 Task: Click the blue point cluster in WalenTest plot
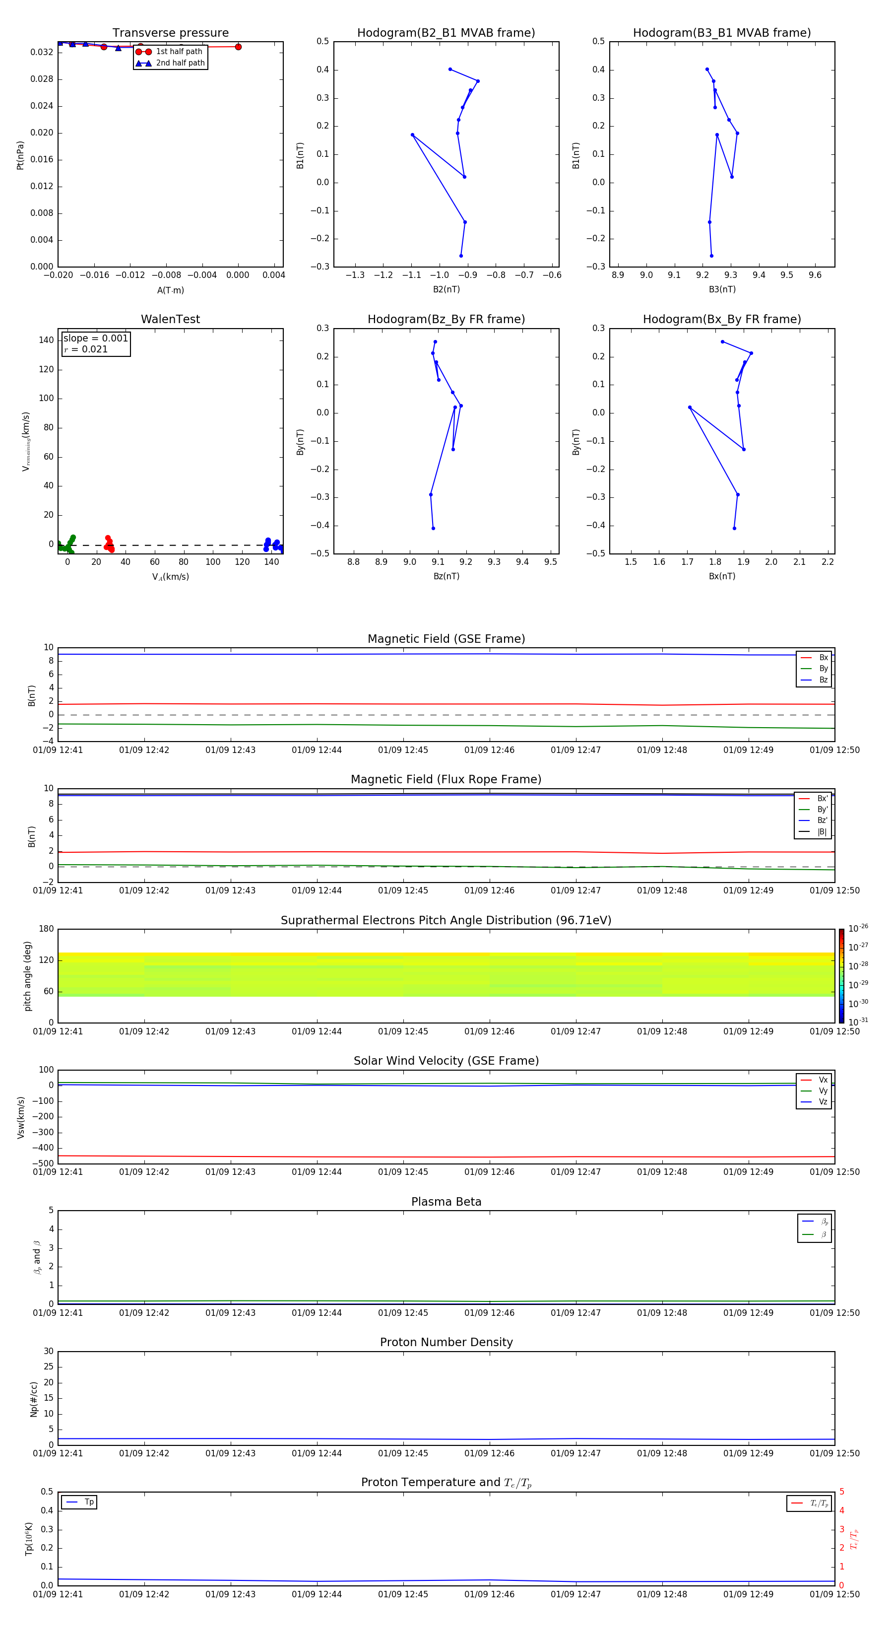click(274, 545)
